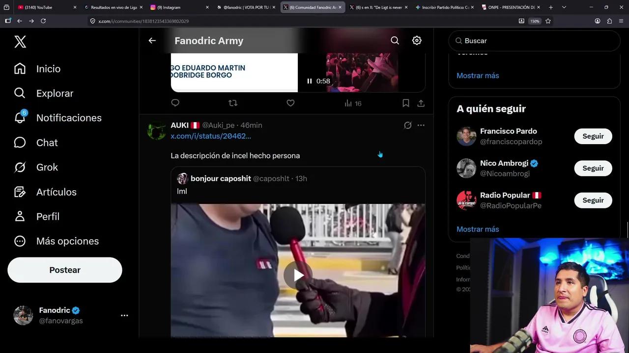Bookmark AUKI's post
The height and width of the screenshot is (353, 629).
pos(405,103)
